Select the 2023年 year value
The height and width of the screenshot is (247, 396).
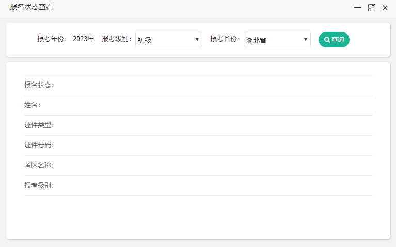click(83, 39)
